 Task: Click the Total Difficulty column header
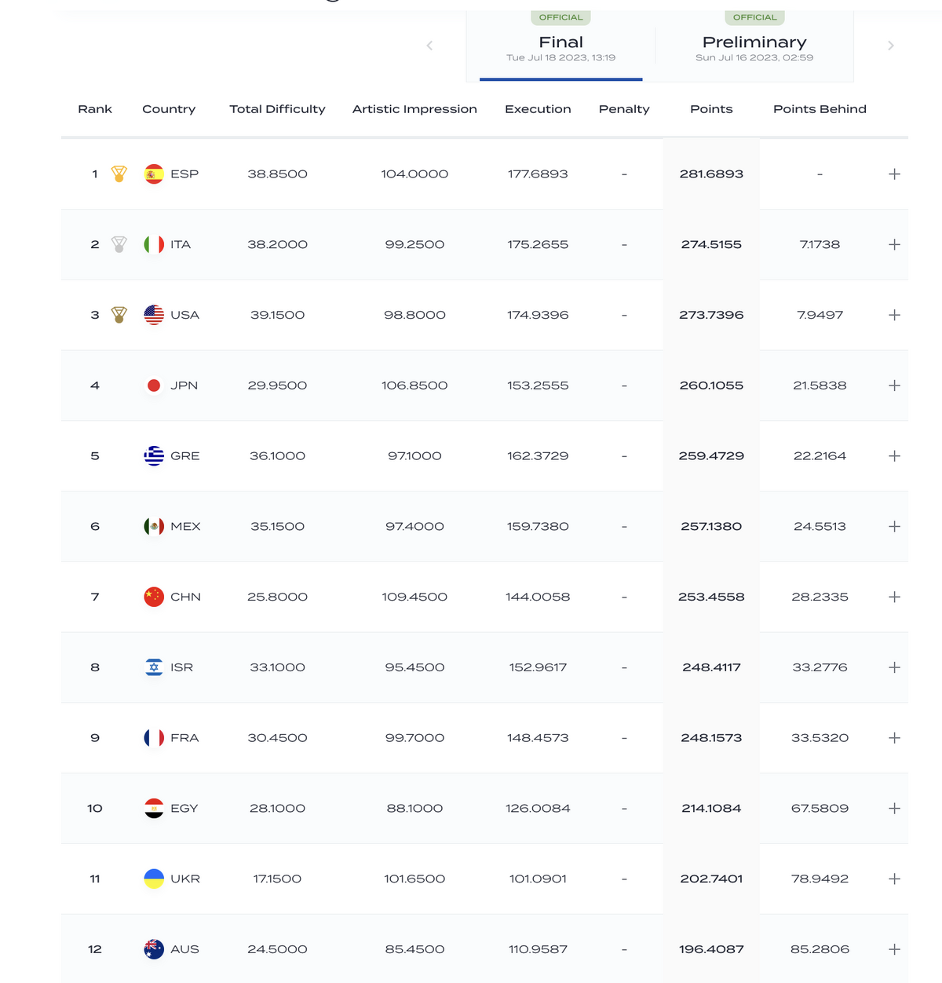point(277,109)
